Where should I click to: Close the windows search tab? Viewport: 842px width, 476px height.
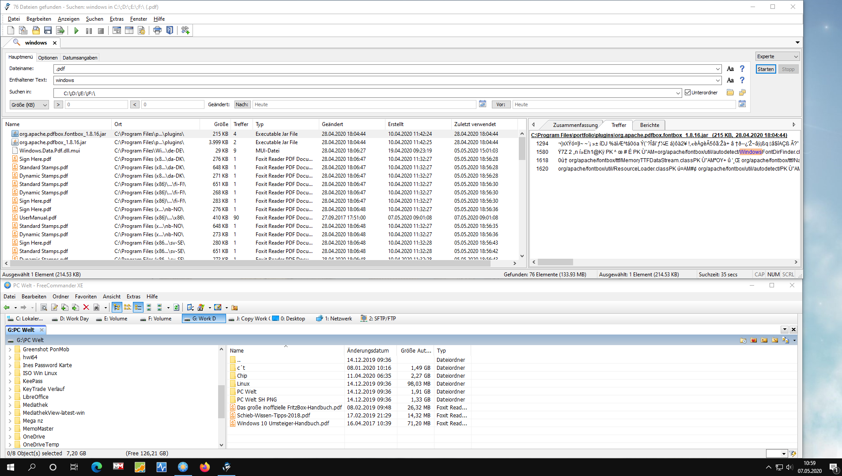tap(55, 43)
